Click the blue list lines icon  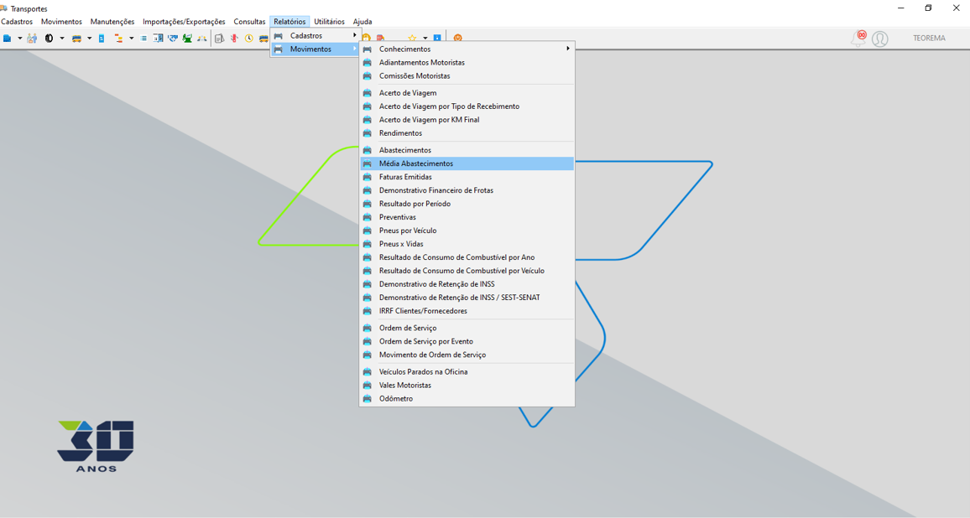point(143,39)
